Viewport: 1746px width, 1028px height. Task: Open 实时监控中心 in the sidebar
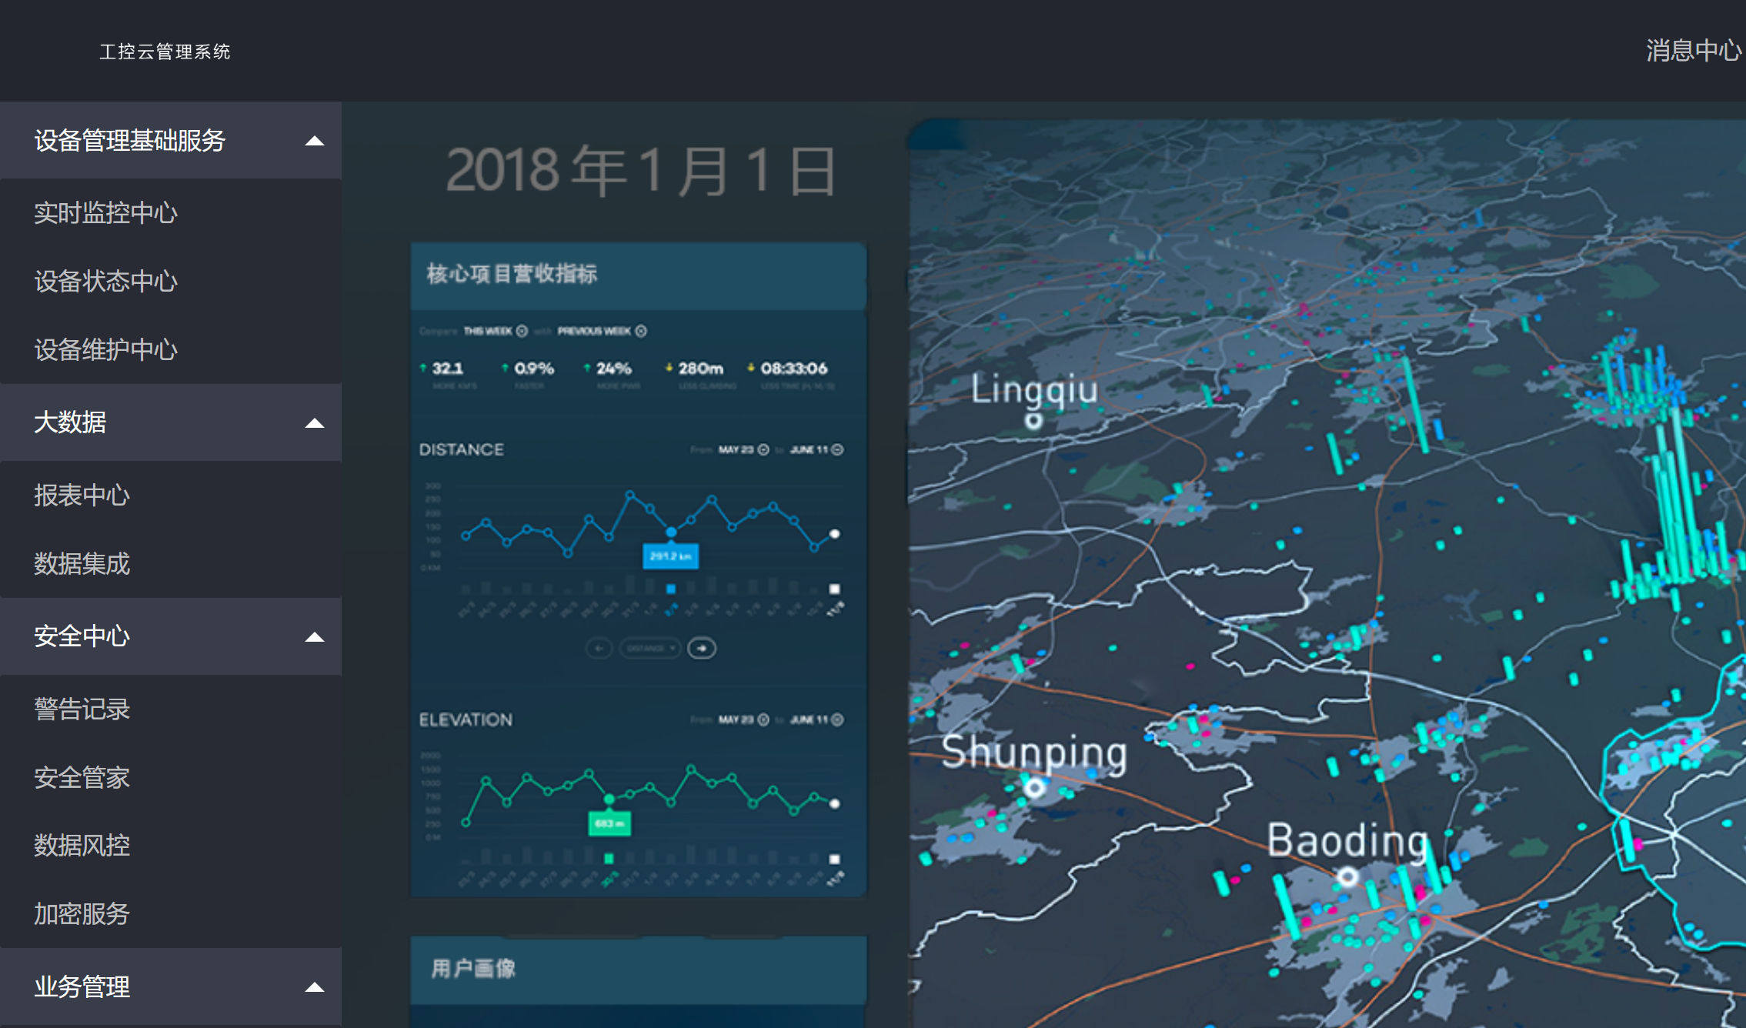pyautogui.click(x=105, y=213)
